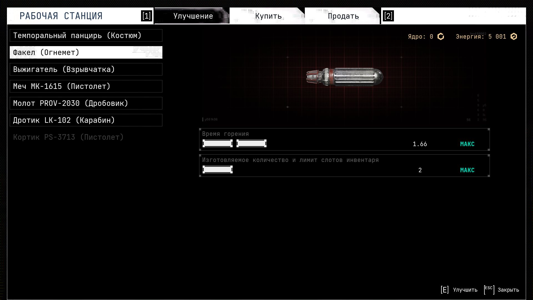Click the flamethrower canister image

(x=345, y=76)
